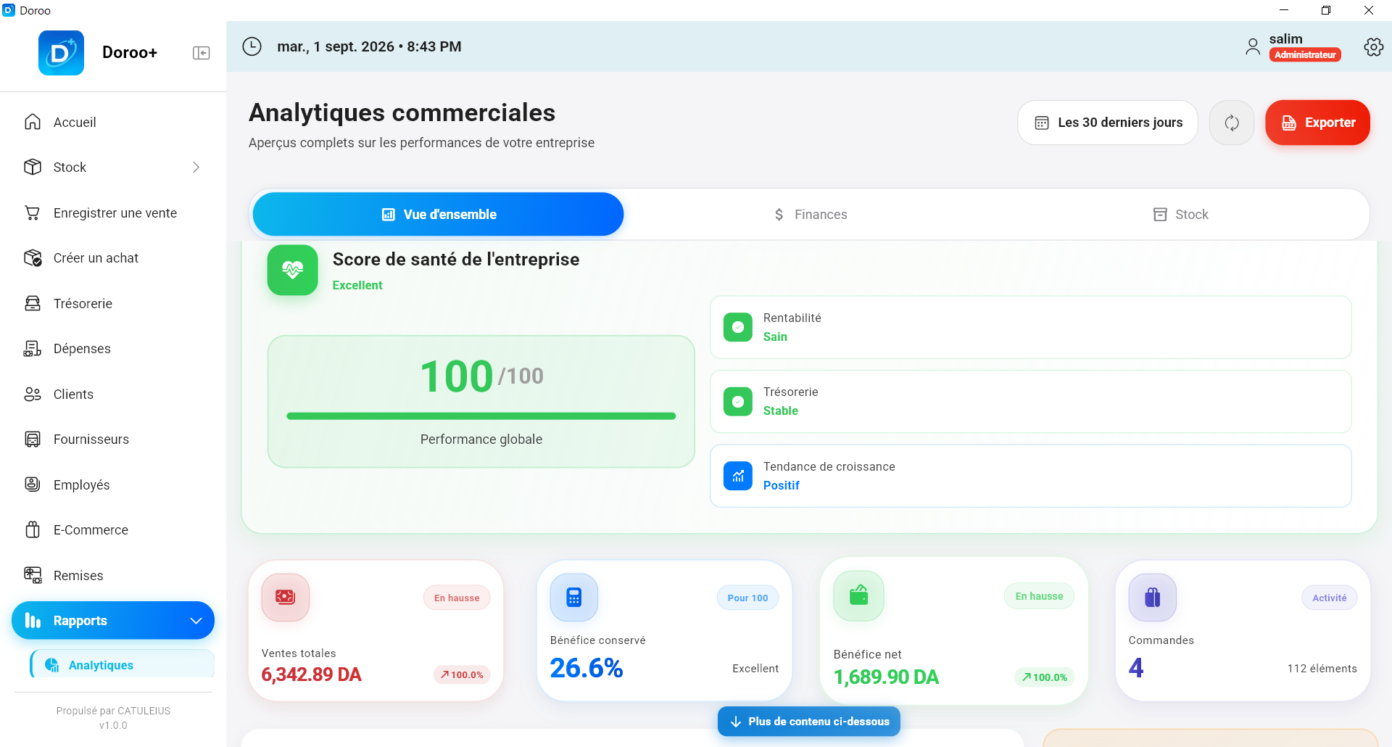Click the Doroo+ logo icon

pos(61,53)
